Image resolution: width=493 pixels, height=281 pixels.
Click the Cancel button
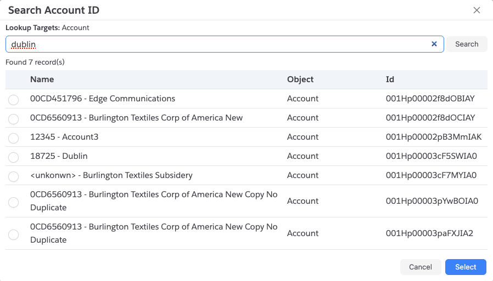pos(421,267)
